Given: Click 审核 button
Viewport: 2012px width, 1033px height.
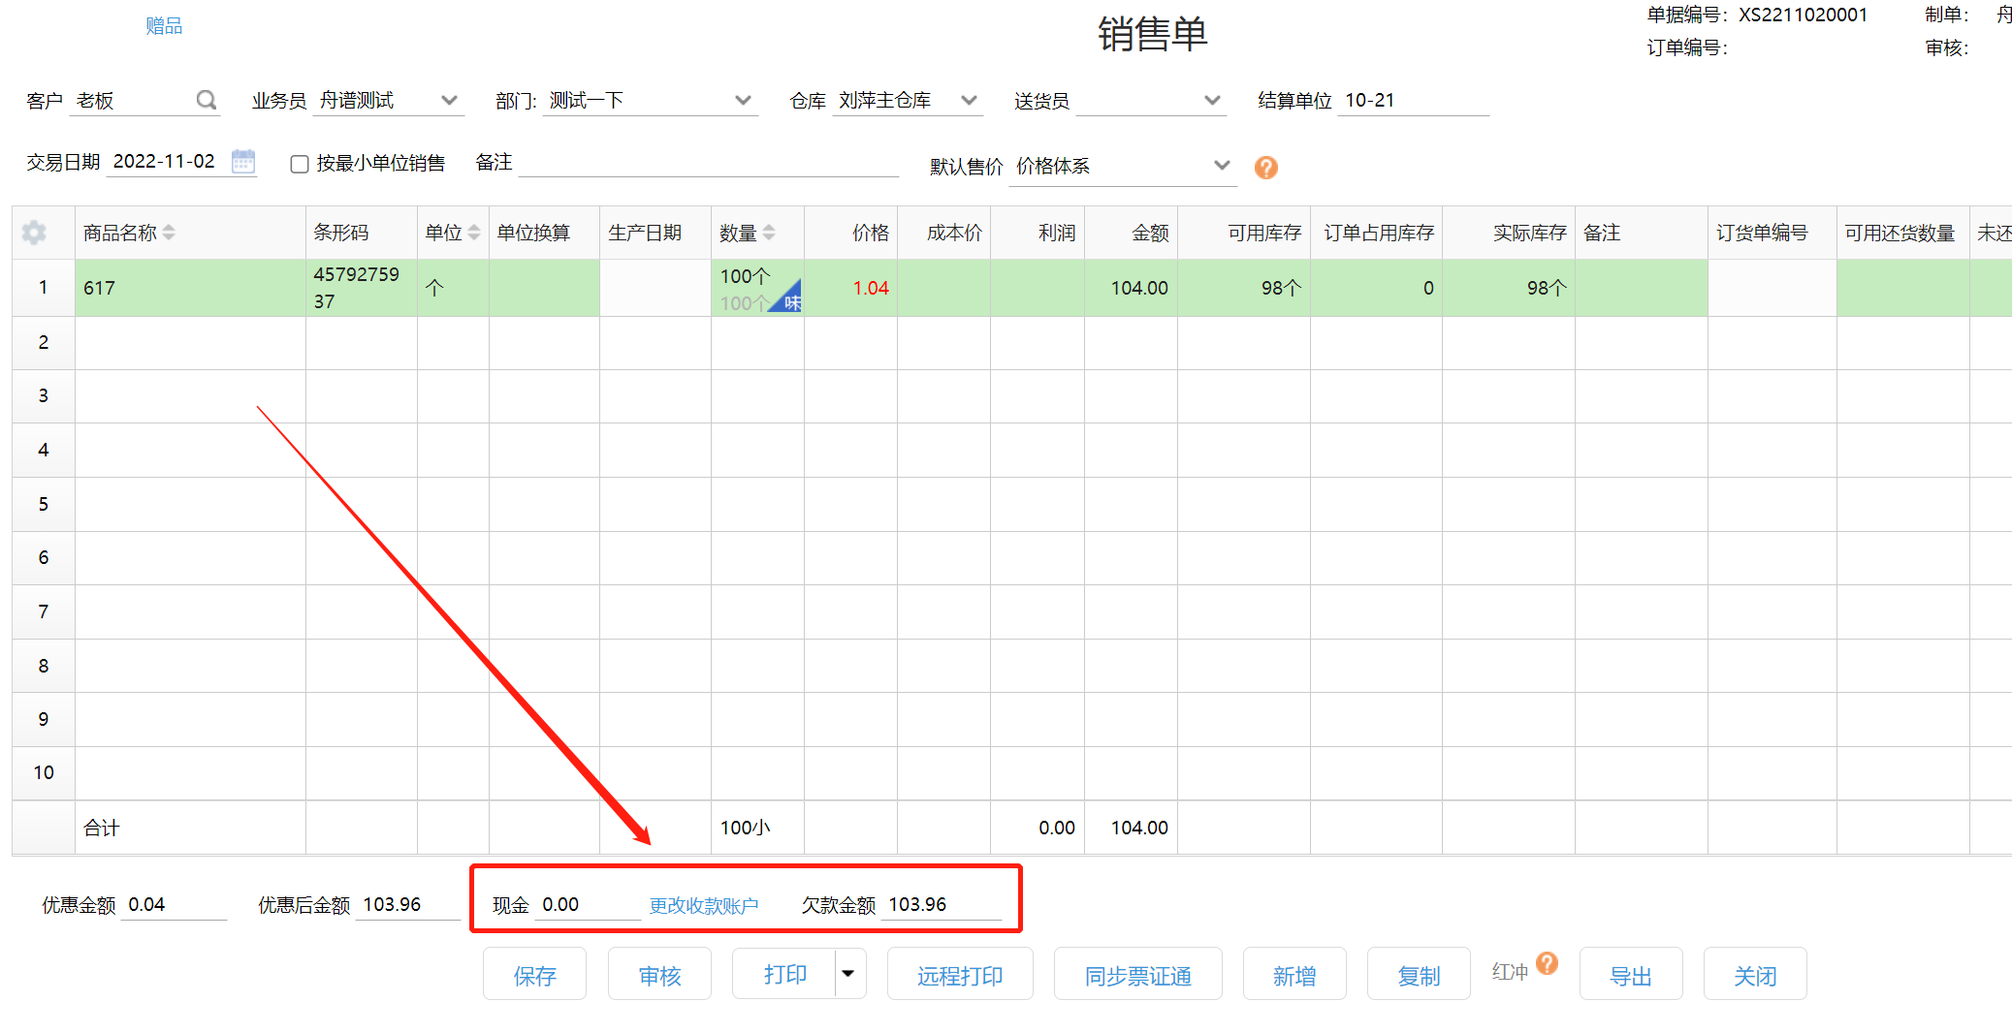Looking at the screenshot, I should [x=659, y=975].
